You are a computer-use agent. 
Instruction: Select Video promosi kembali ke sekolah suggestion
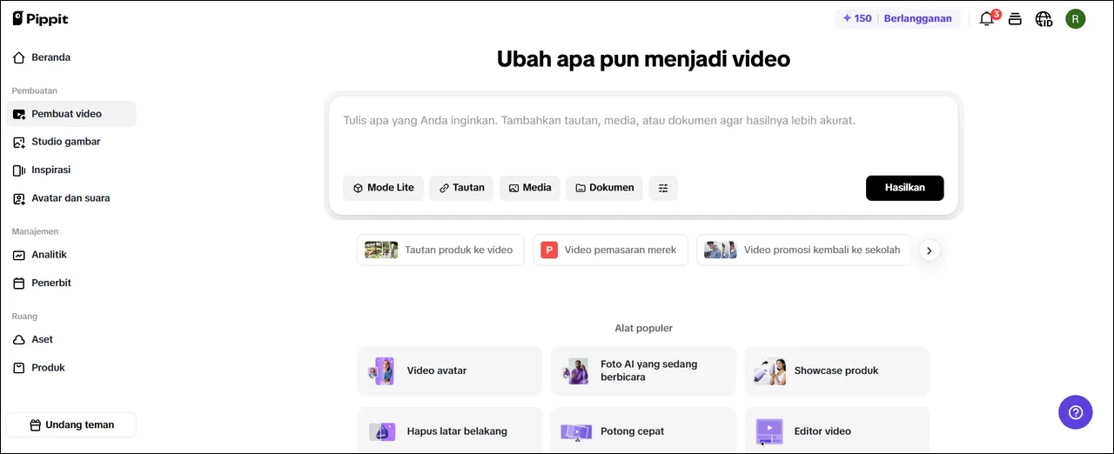804,250
